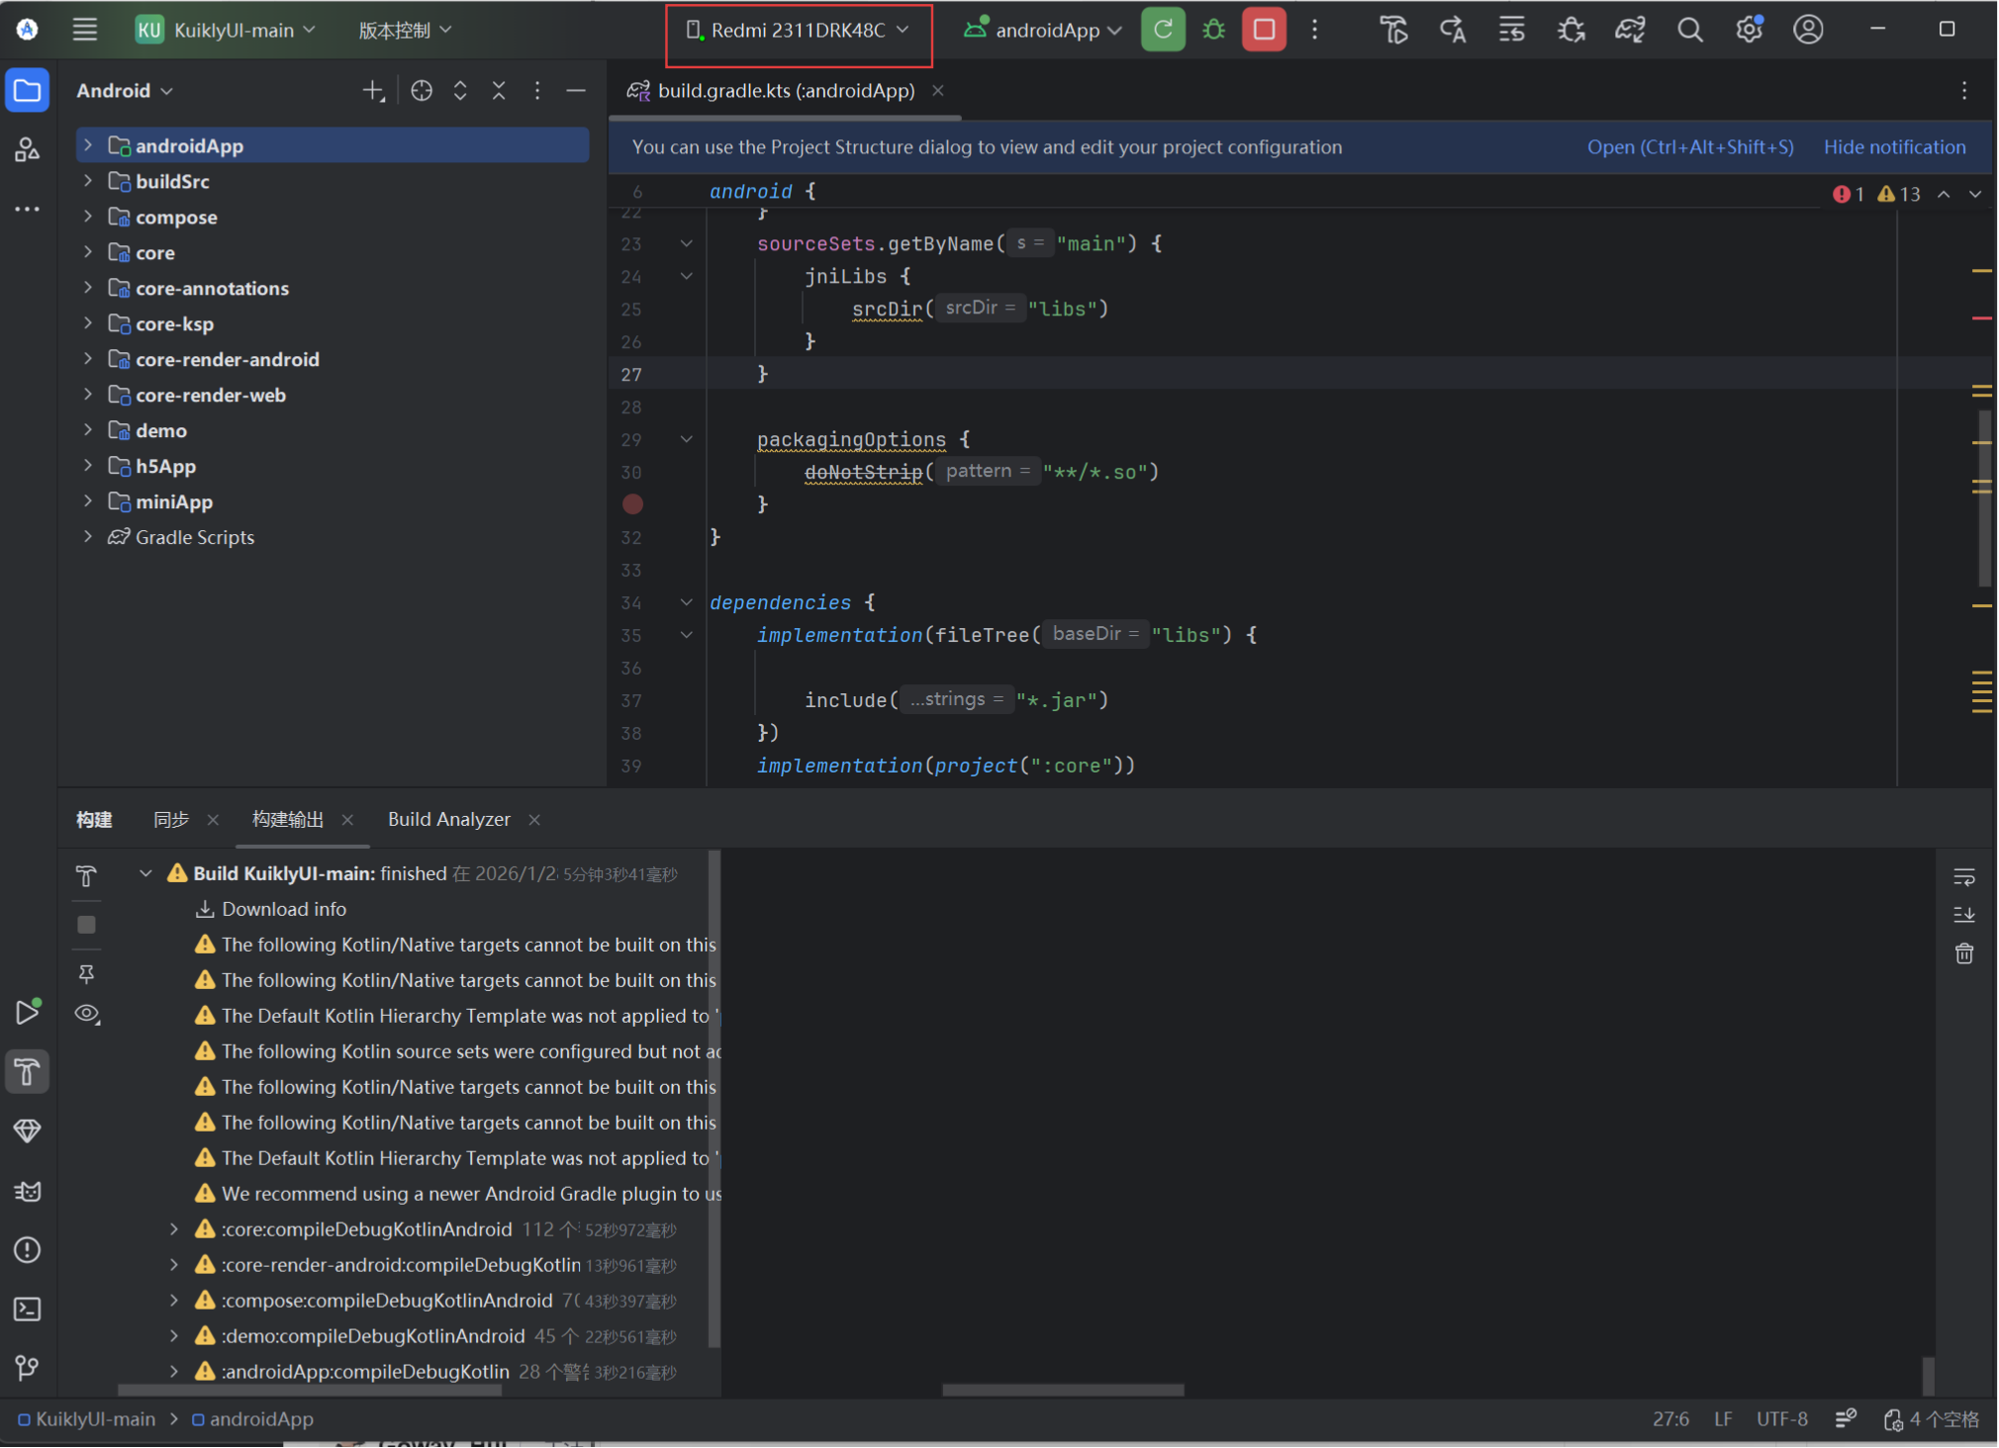Screen dimensions: 1999x1448
Task: Toggle the breakpoint on line 31
Action: pyautogui.click(x=633, y=504)
